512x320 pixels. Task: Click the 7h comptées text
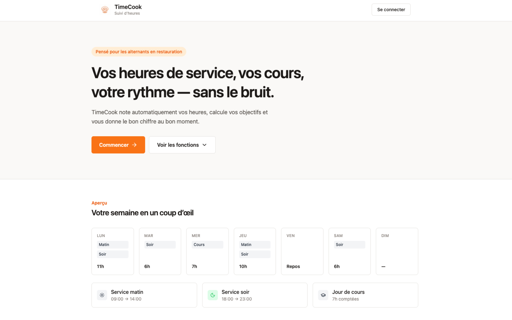(345, 299)
